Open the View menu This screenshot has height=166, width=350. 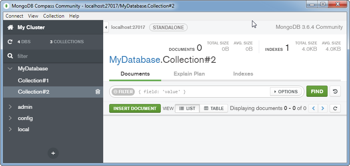(33, 16)
